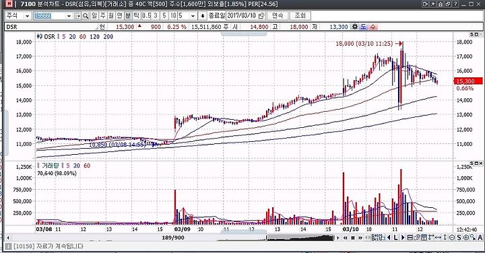Click the fast-forward double-arrow playback icon
Screen dimensions: 485x253
point(360,238)
